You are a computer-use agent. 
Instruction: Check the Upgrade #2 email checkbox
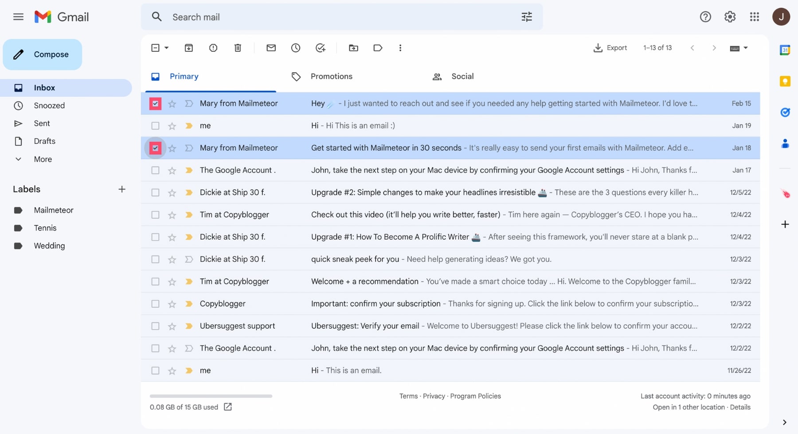(x=155, y=193)
